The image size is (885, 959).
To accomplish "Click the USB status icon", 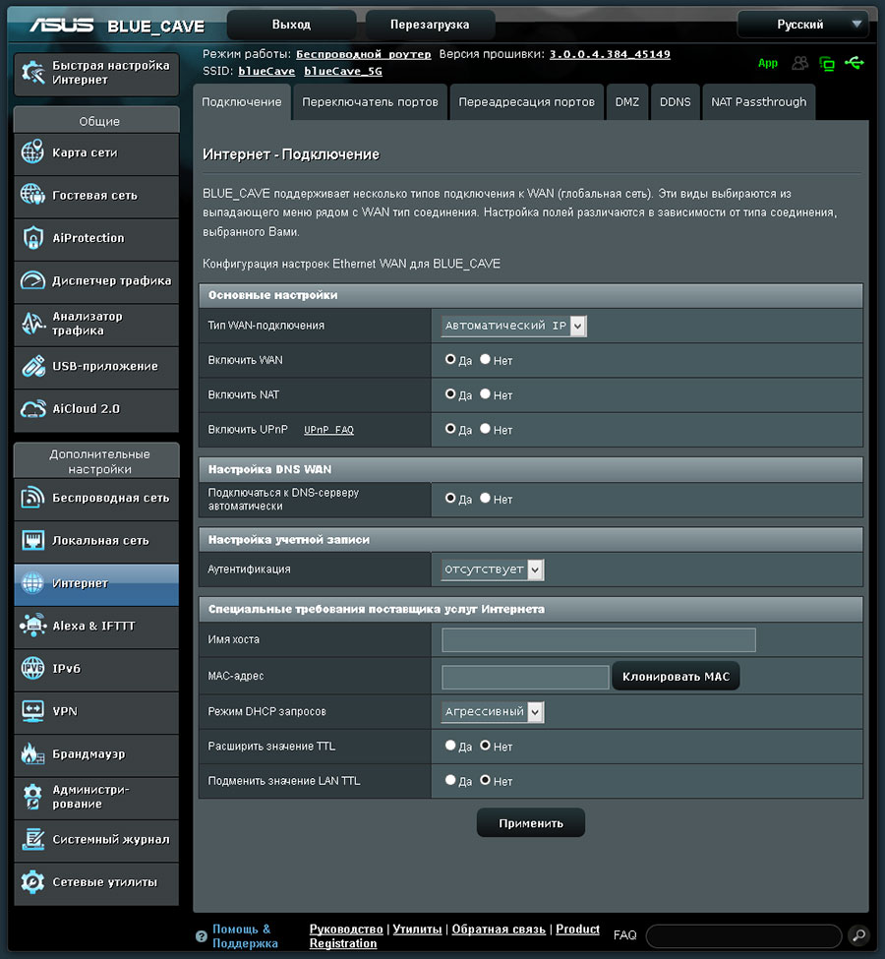I will (855, 62).
